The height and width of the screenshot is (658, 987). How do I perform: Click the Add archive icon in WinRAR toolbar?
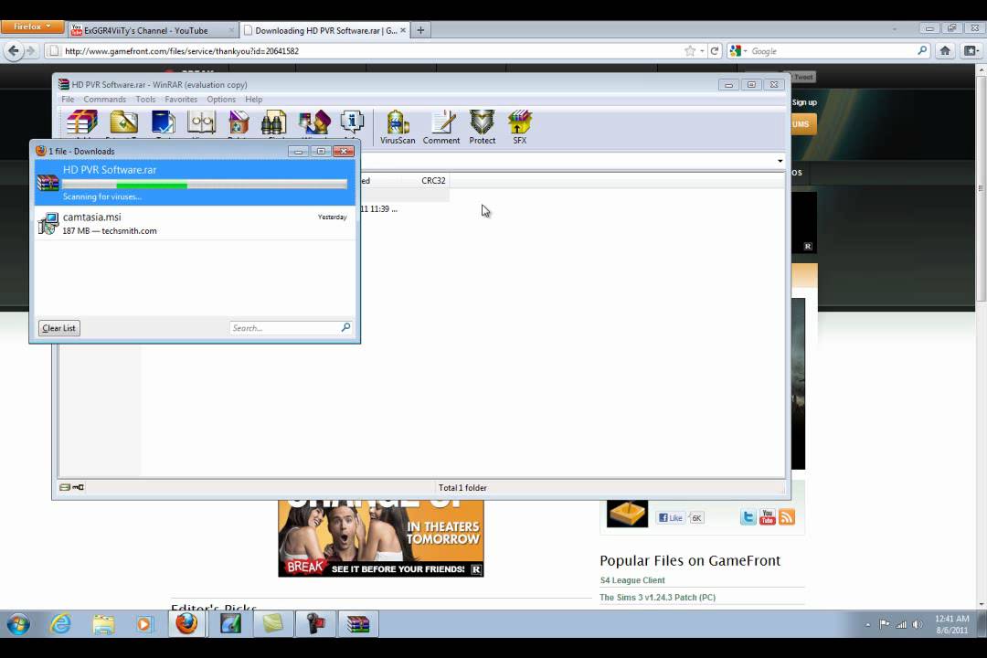82,122
